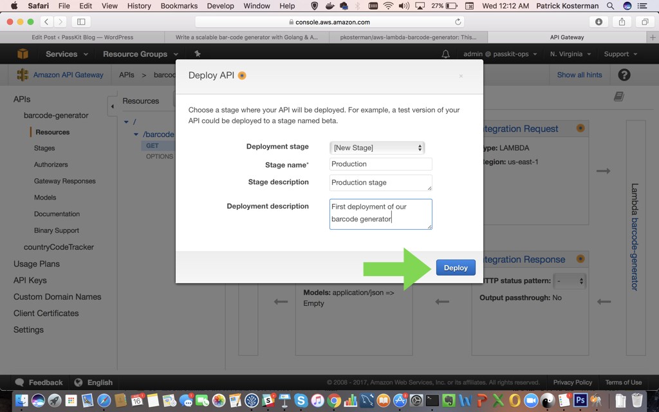Open the English language selector
The height and width of the screenshot is (412, 659).
point(93,382)
